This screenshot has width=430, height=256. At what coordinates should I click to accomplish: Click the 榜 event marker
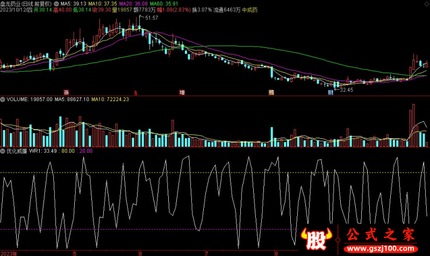point(271,92)
